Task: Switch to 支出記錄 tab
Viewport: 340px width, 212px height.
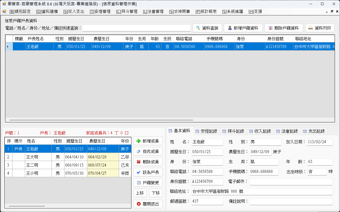Action: point(314,131)
